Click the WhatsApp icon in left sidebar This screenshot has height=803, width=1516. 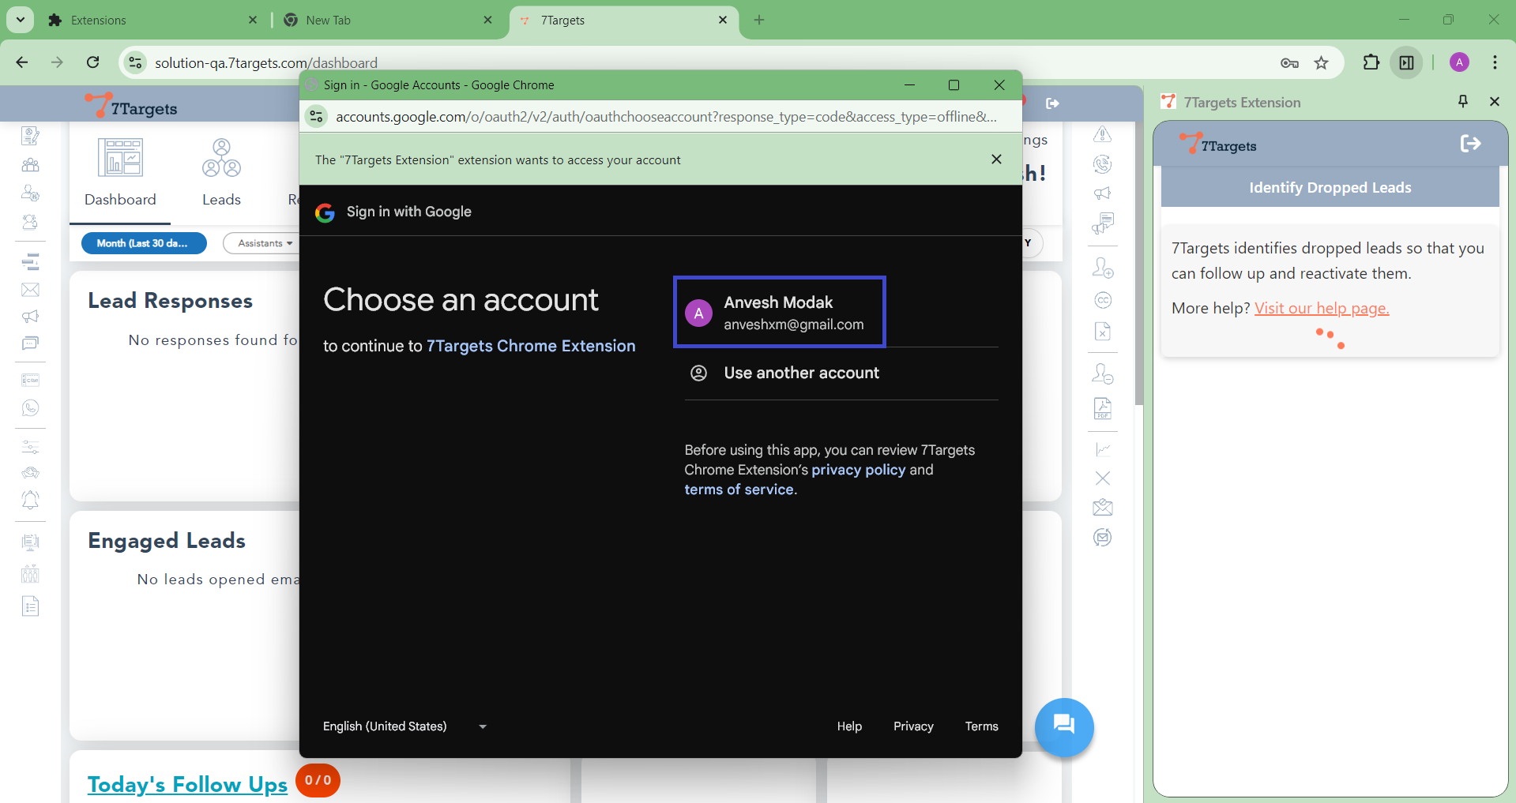(30, 408)
